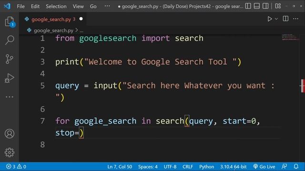Run the Python file
Image resolution: width=305 pixels, height=171 pixels.
pyautogui.click(x=269, y=19)
